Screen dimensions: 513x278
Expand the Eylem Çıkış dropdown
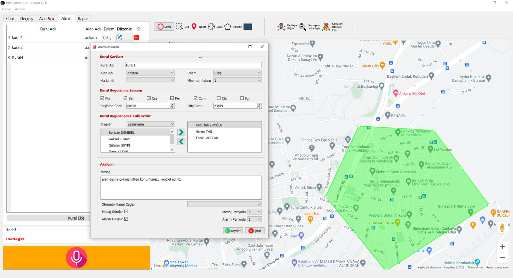point(237,73)
